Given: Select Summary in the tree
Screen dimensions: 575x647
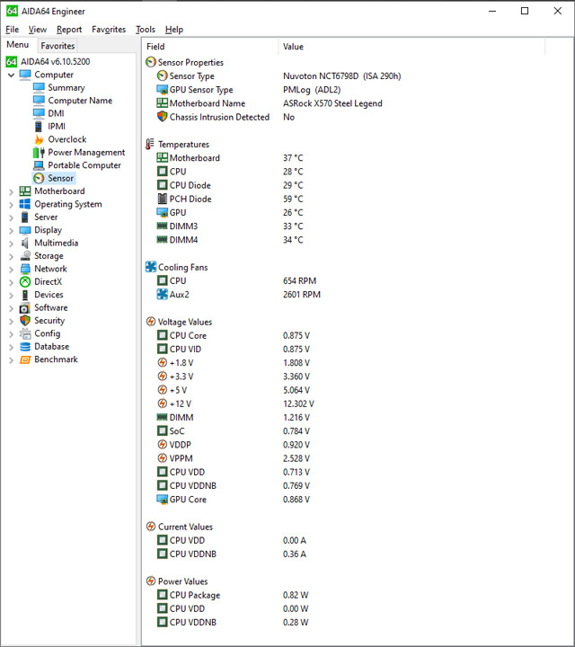Looking at the screenshot, I should pos(66,88).
